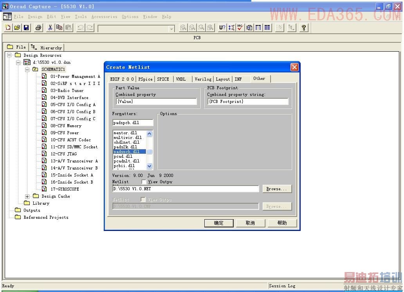
Task: Click the Print toolbar icon
Action: pos(38,27)
